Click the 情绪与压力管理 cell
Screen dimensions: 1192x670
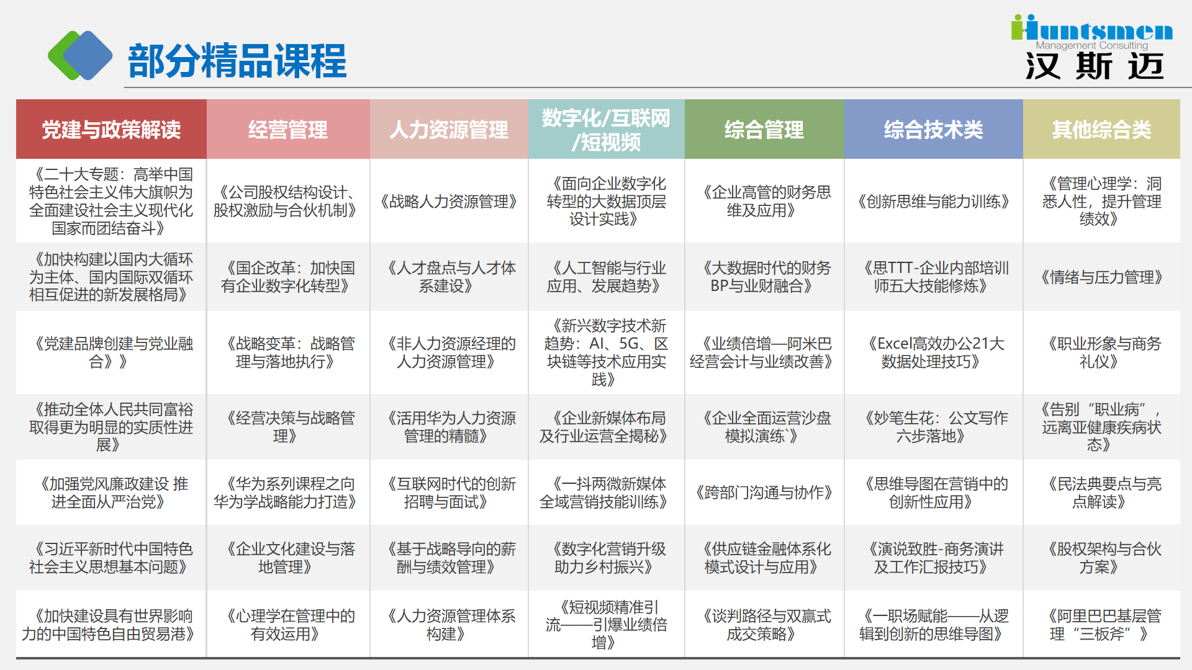pos(1101,277)
